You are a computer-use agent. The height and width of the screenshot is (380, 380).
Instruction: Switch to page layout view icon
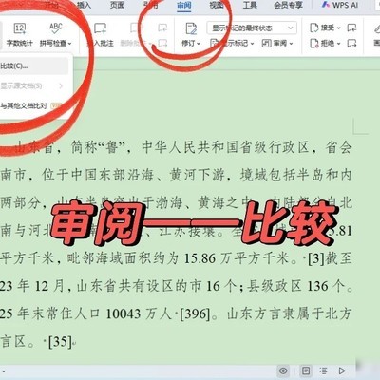click(306, 370)
